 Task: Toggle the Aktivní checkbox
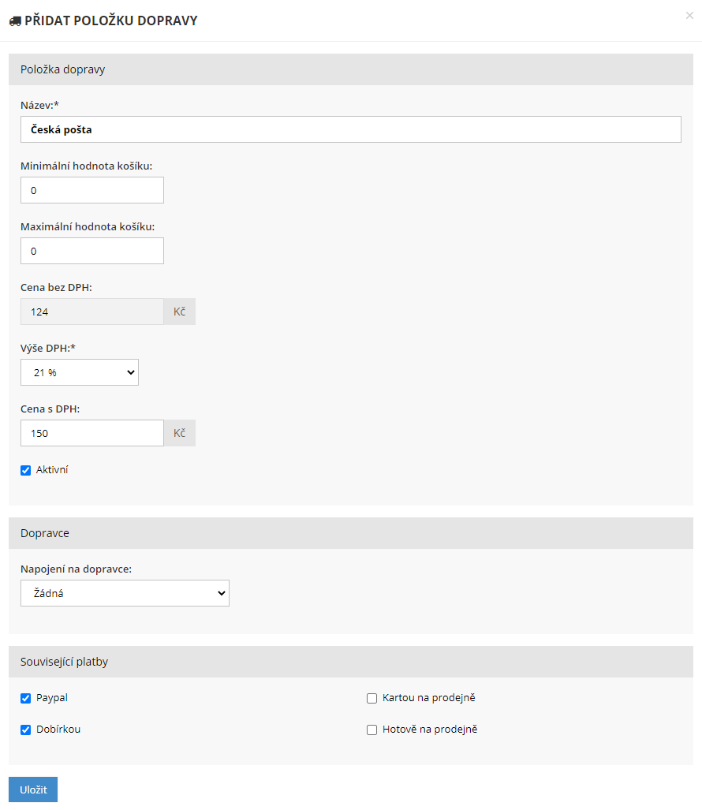tap(26, 471)
